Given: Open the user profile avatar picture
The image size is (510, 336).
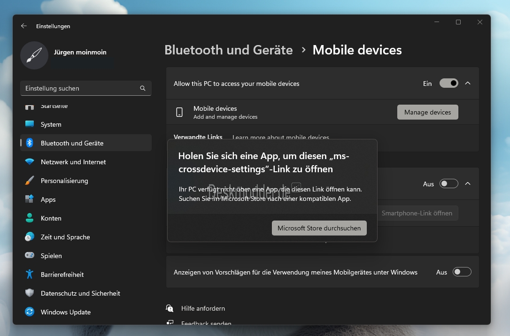Looking at the screenshot, I should 34,55.
